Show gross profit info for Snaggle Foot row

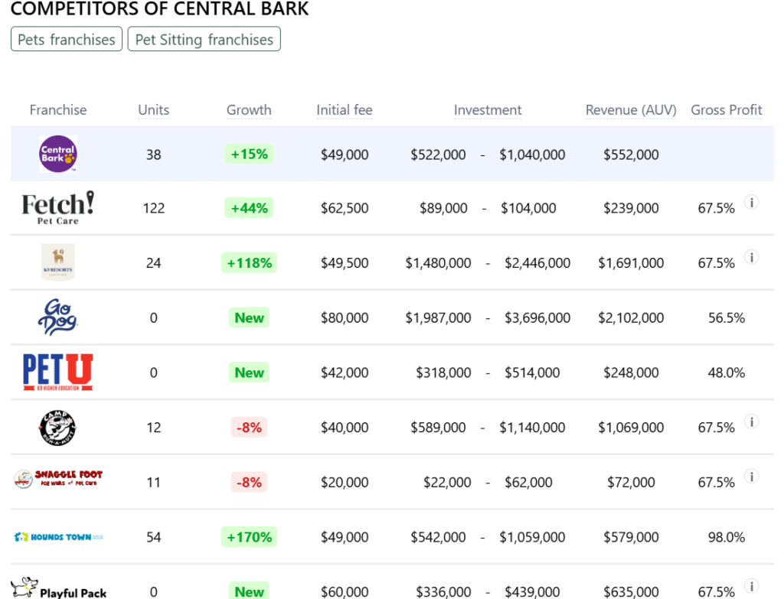click(752, 477)
